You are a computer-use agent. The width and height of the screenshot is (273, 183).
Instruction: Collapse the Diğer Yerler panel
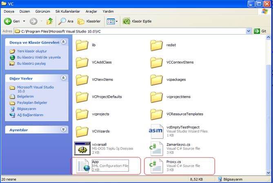pos(63,78)
